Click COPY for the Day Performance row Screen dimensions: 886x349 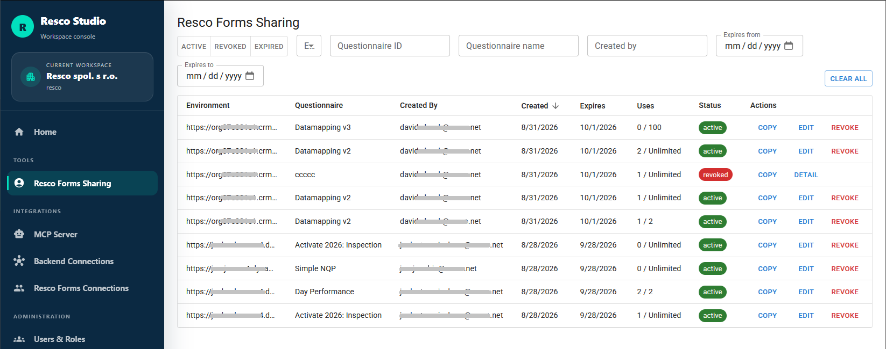point(767,292)
